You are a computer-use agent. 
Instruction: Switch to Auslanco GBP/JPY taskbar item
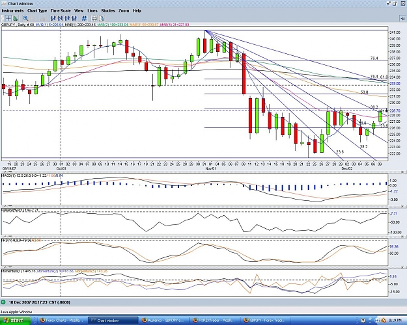pos(164,320)
